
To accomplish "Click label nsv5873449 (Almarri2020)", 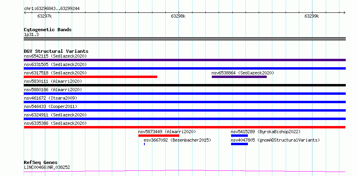I will click(167, 132).
